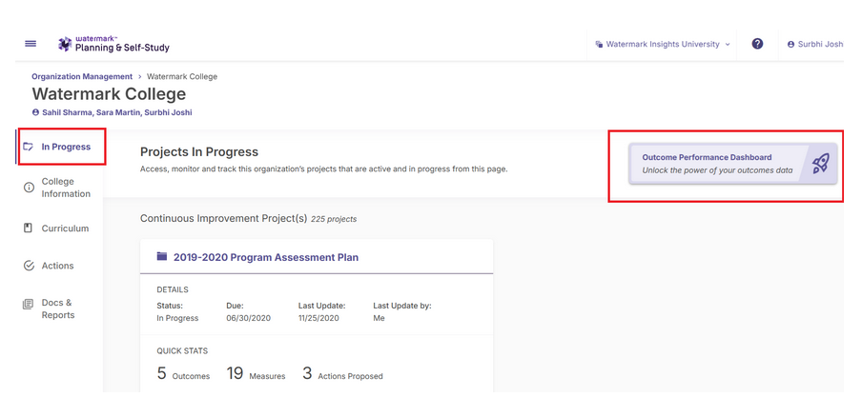
Task: Click the Watermark College breadcrumb text
Action: pos(182,77)
